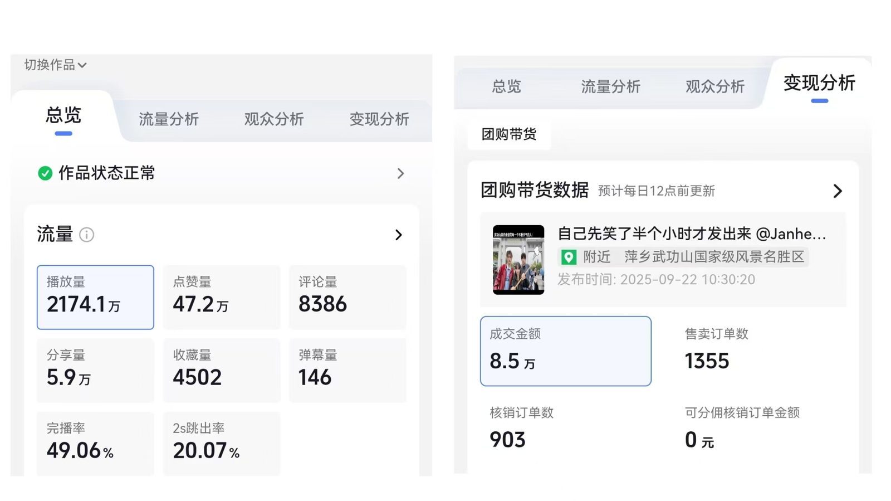The height and width of the screenshot is (501, 891).
Task: Select the 点赞量 metric card
Action: (222, 297)
